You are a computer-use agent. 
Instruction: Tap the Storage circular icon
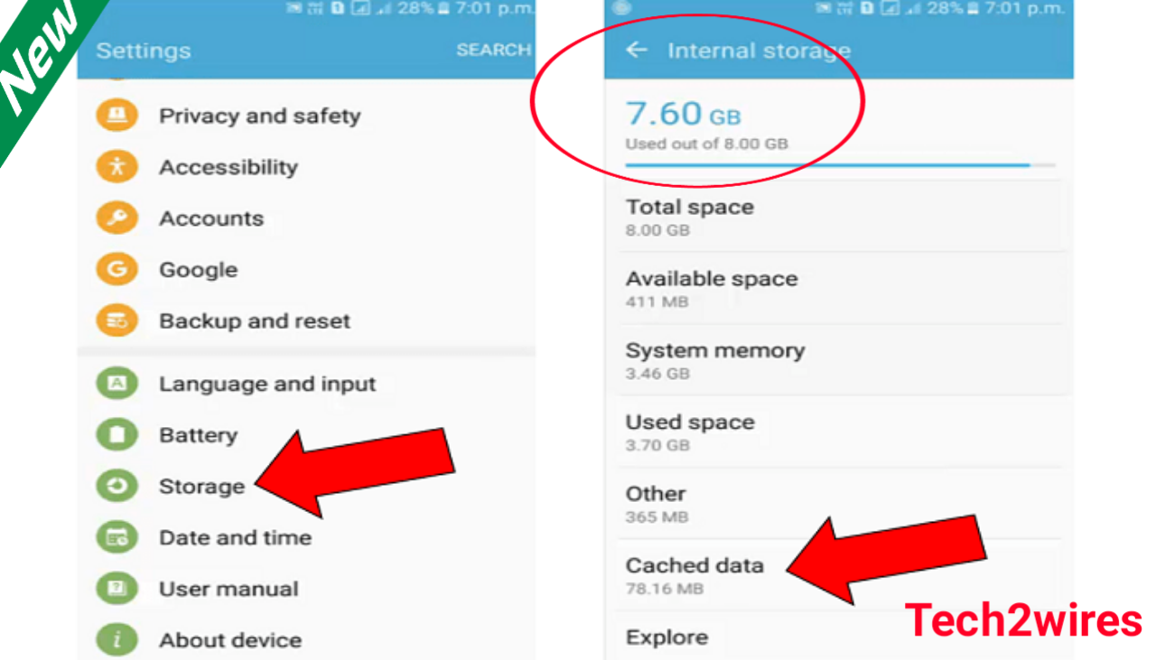[x=117, y=487]
